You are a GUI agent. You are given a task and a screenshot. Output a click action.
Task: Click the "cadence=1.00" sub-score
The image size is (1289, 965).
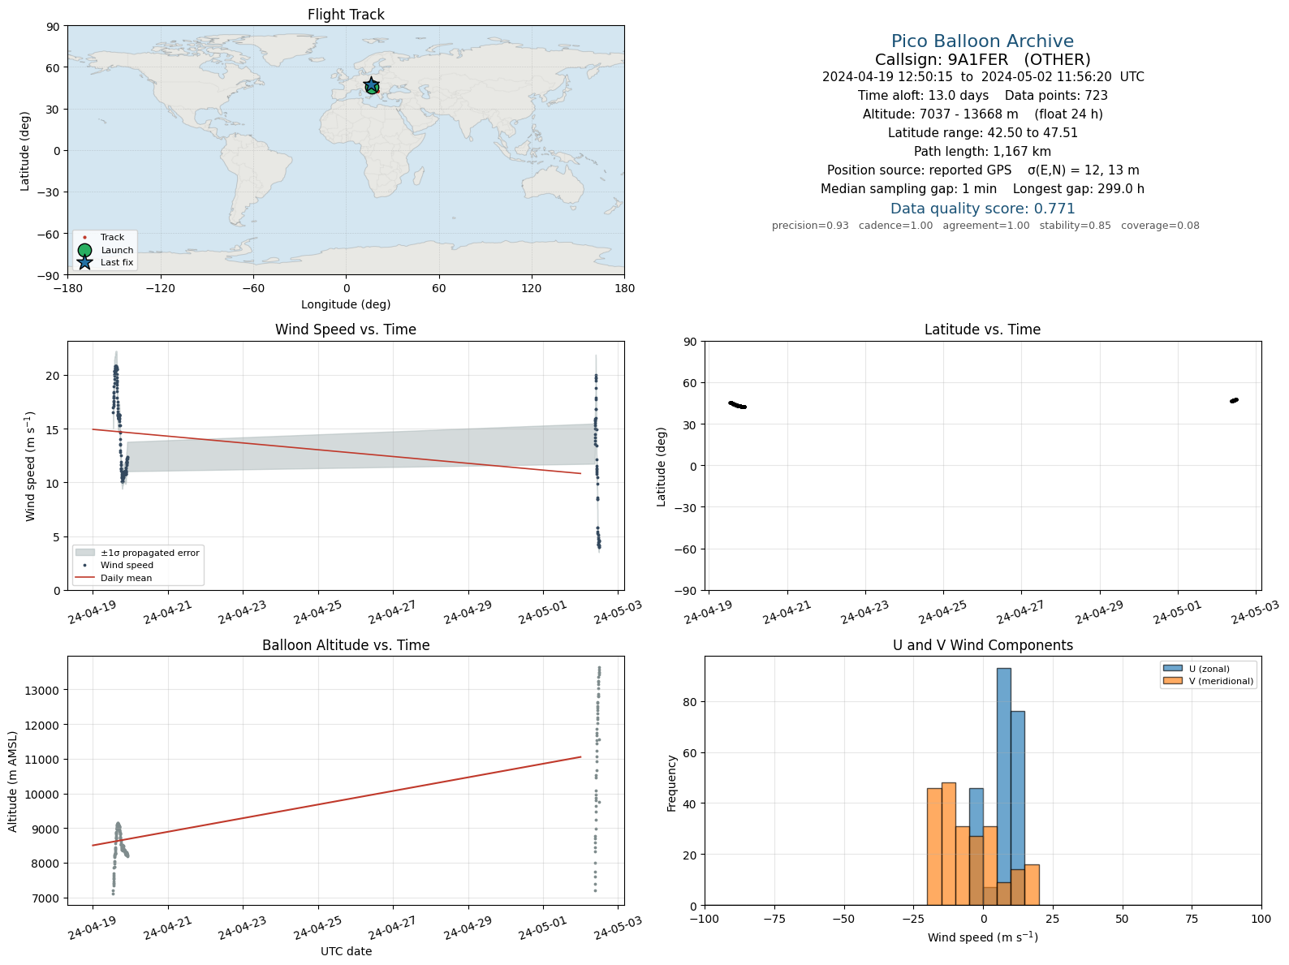895,226
